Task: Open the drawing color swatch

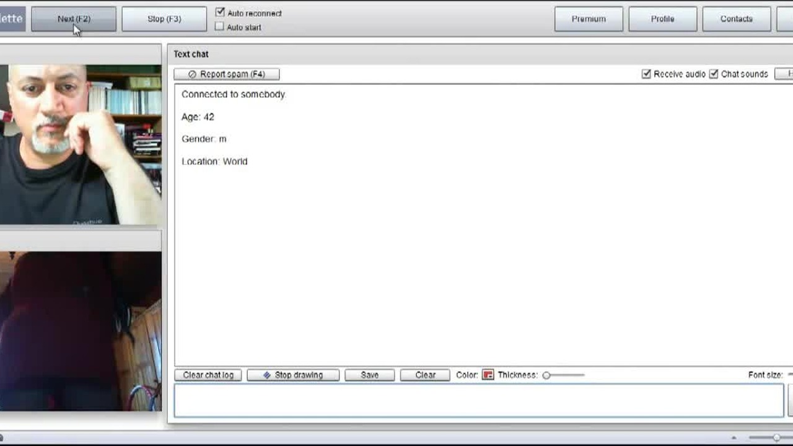Action: [x=488, y=375]
